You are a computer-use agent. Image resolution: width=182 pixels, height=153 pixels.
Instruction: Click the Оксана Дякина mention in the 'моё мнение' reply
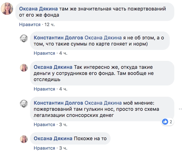tap(103, 103)
